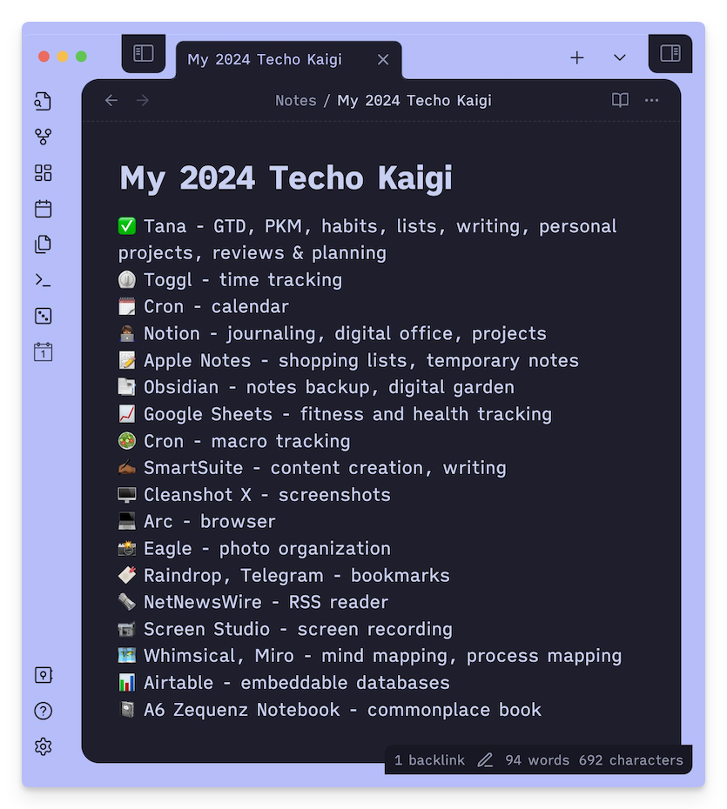The height and width of the screenshot is (809, 727).
Task: Click the NetNewsWire RSS reader line
Action: coord(253,602)
